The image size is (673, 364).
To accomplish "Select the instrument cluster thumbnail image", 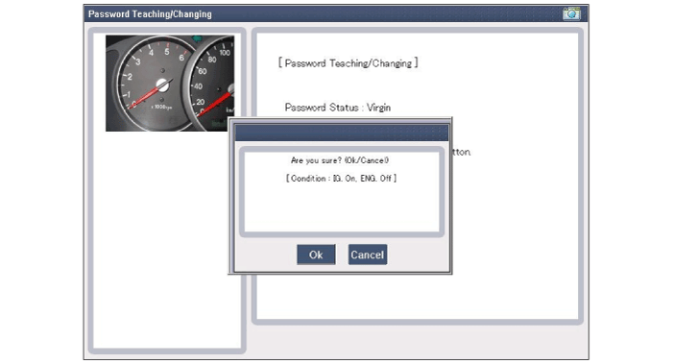I will 170,84.
